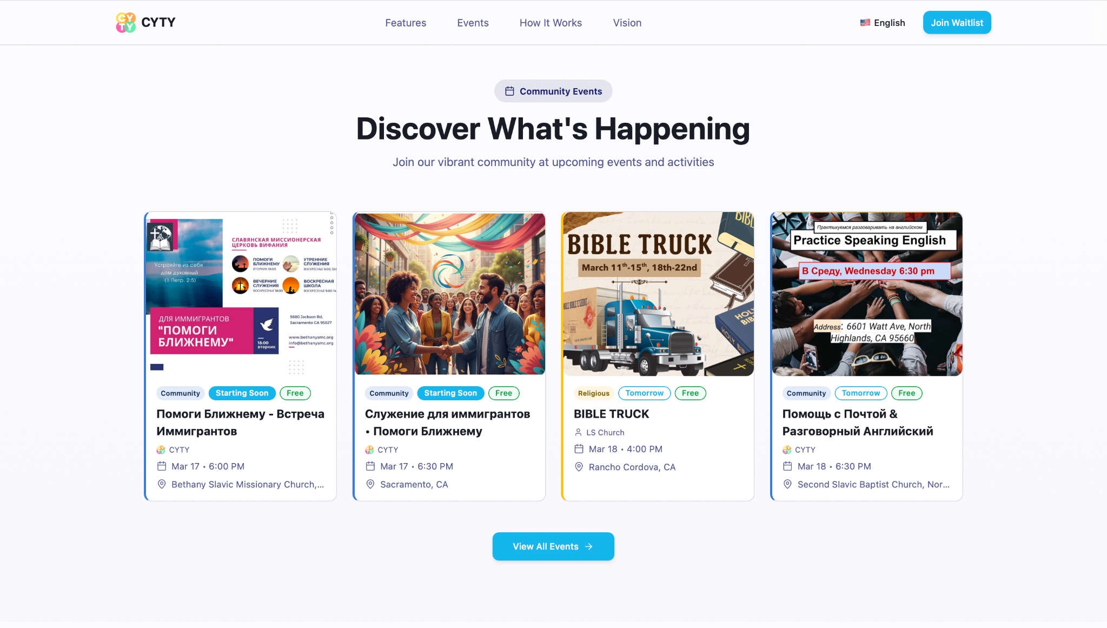Open the Features menu item
1107x628 pixels.
406,23
